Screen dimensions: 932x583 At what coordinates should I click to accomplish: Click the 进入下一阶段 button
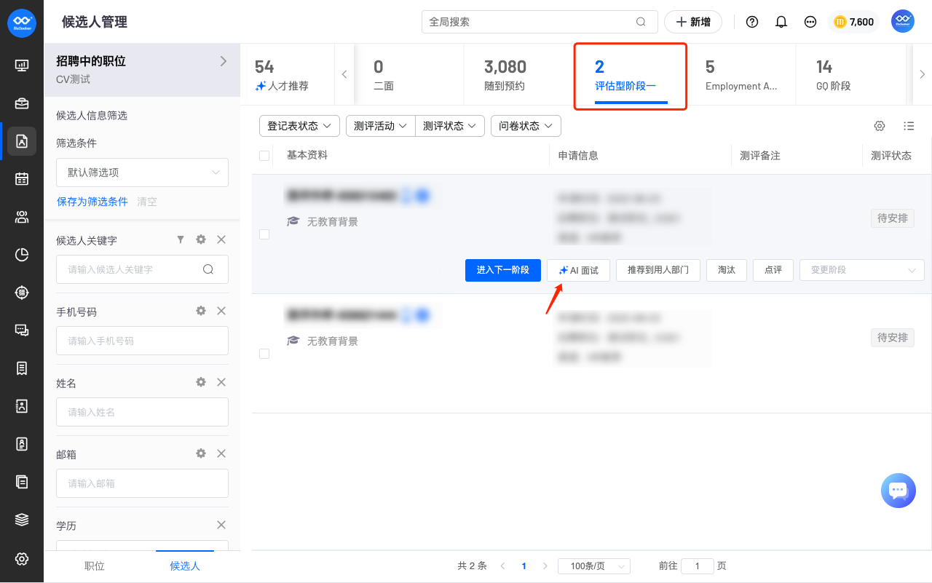pyautogui.click(x=503, y=270)
